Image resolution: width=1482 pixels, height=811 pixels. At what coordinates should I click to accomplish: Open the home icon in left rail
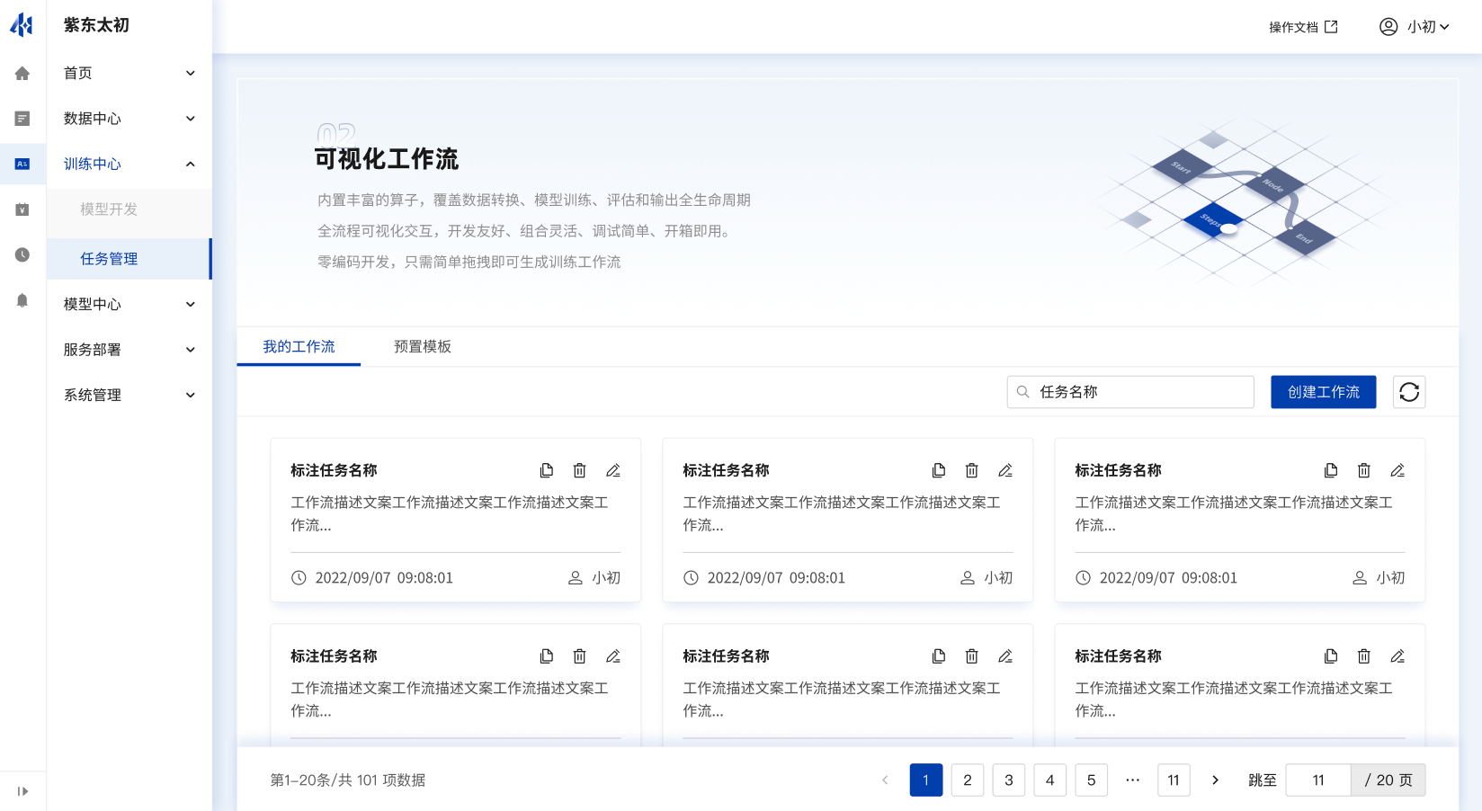click(22, 74)
